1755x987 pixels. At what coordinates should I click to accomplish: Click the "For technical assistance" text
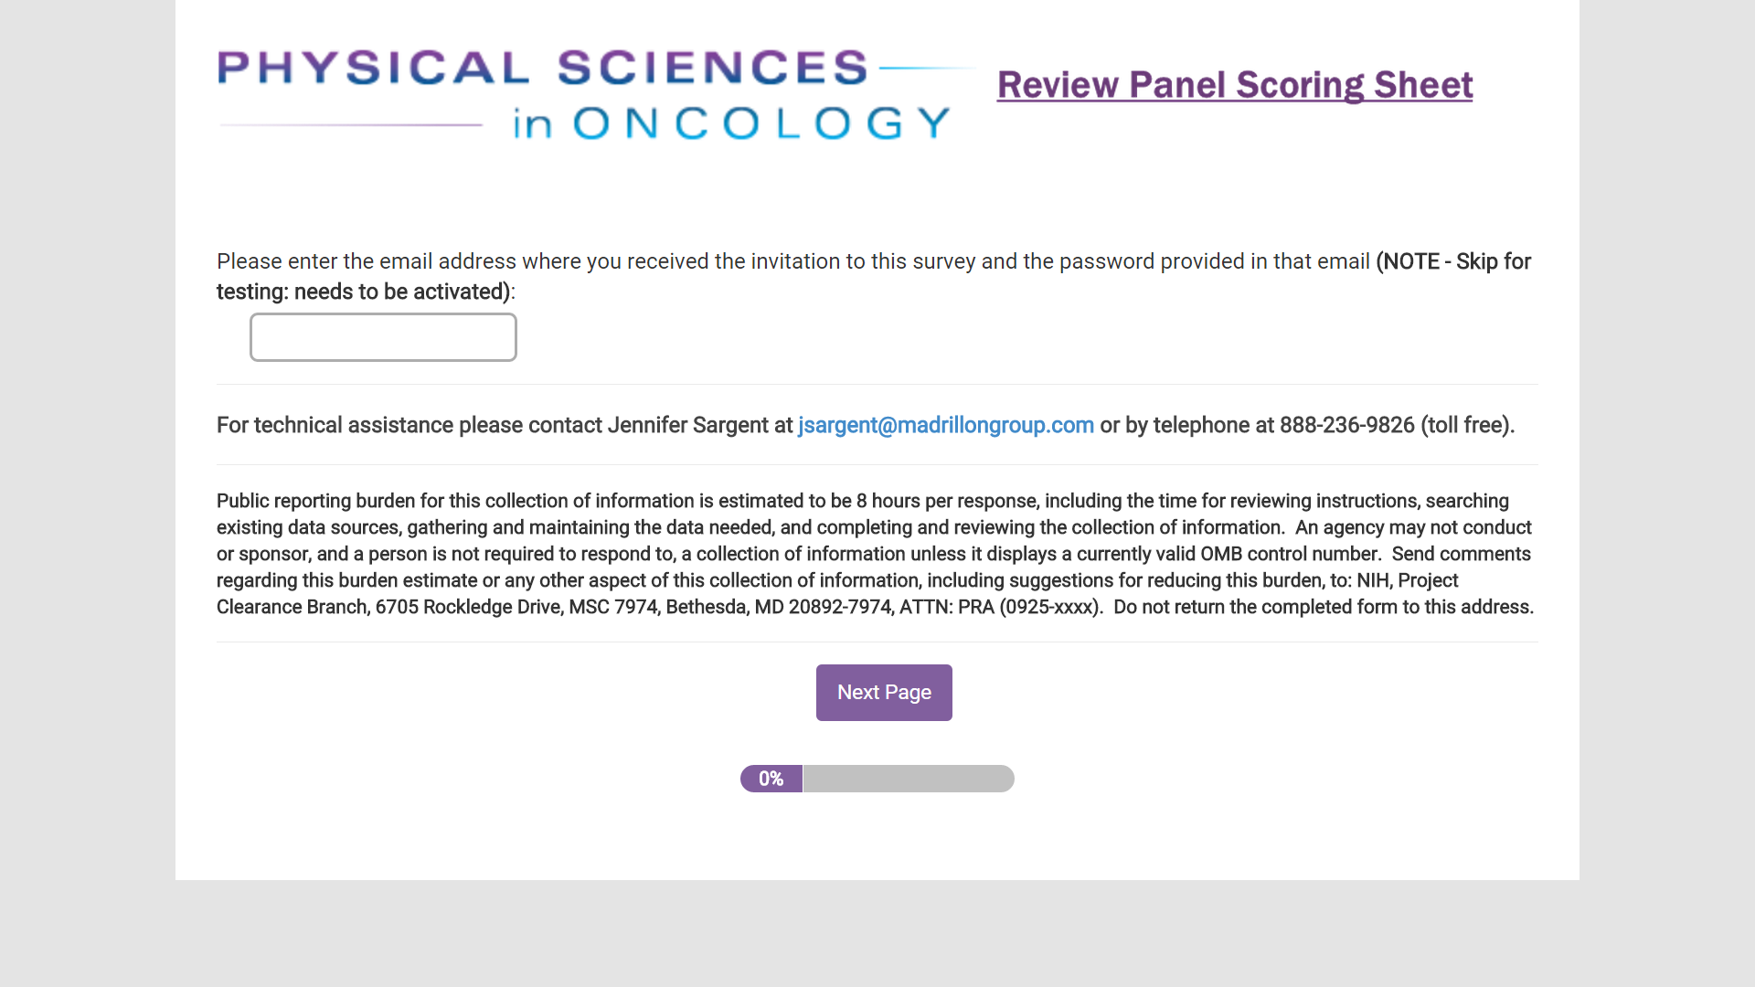point(335,425)
